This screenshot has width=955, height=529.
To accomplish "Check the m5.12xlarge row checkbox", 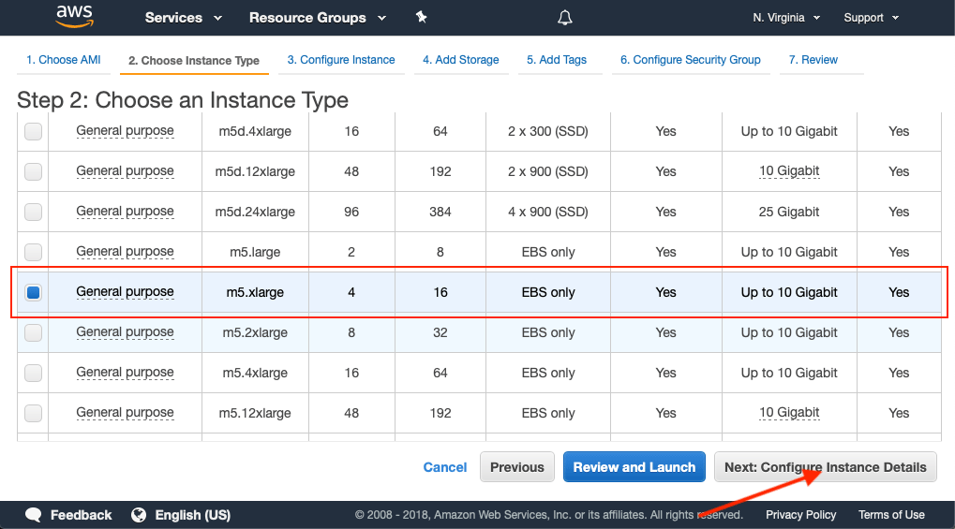I will (34, 413).
